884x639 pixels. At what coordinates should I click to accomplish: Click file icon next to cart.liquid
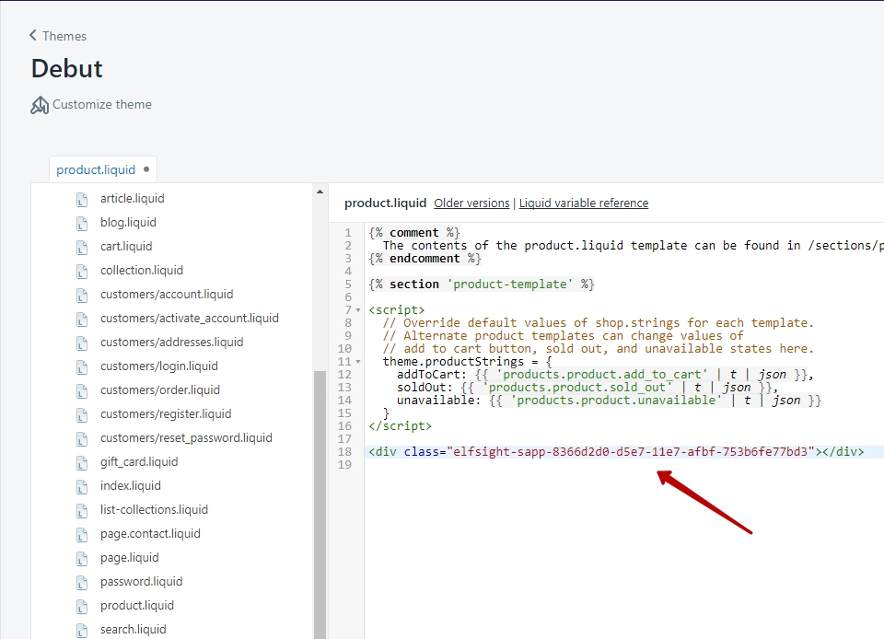click(x=82, y=248)
